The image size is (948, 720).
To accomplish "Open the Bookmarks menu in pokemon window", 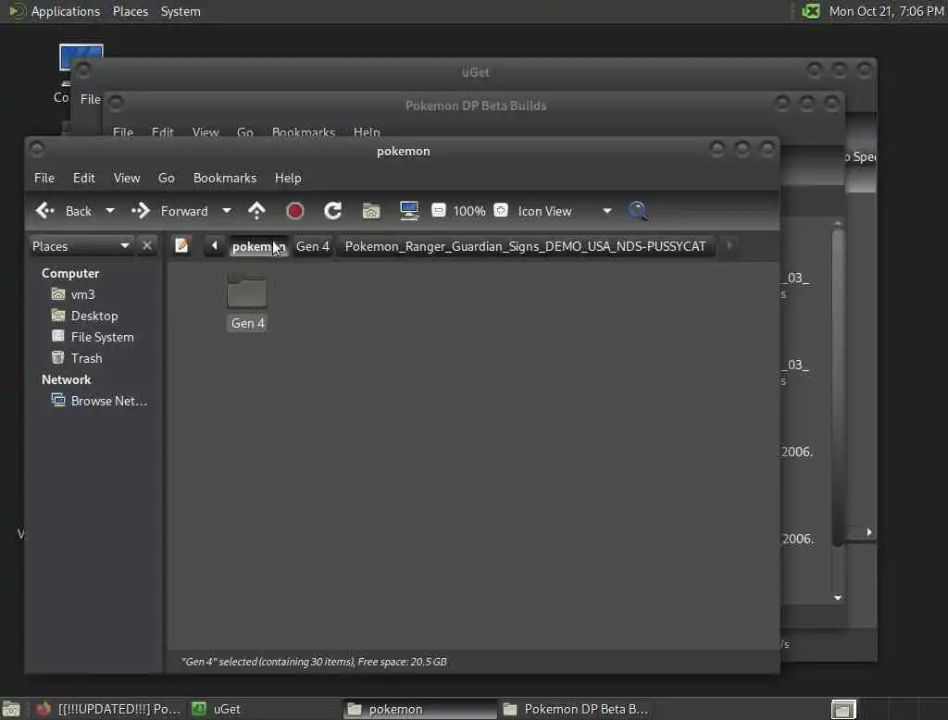I will click(x=225, y=178).
